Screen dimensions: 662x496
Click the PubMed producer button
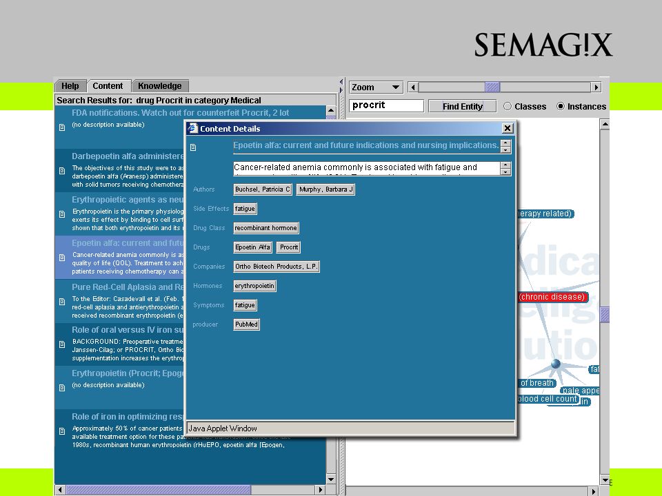[x=247, y=324]
